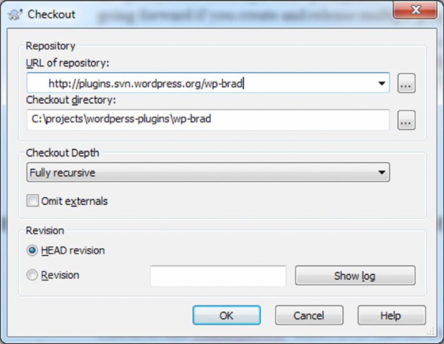Click the TortoiseSVN turtle icon in title bar
The image size is (444, 344).
coord(16,14)
